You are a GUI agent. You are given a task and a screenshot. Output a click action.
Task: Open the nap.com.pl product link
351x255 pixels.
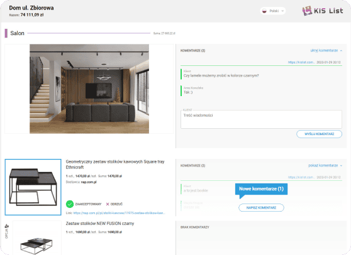[x=119, y=213]
